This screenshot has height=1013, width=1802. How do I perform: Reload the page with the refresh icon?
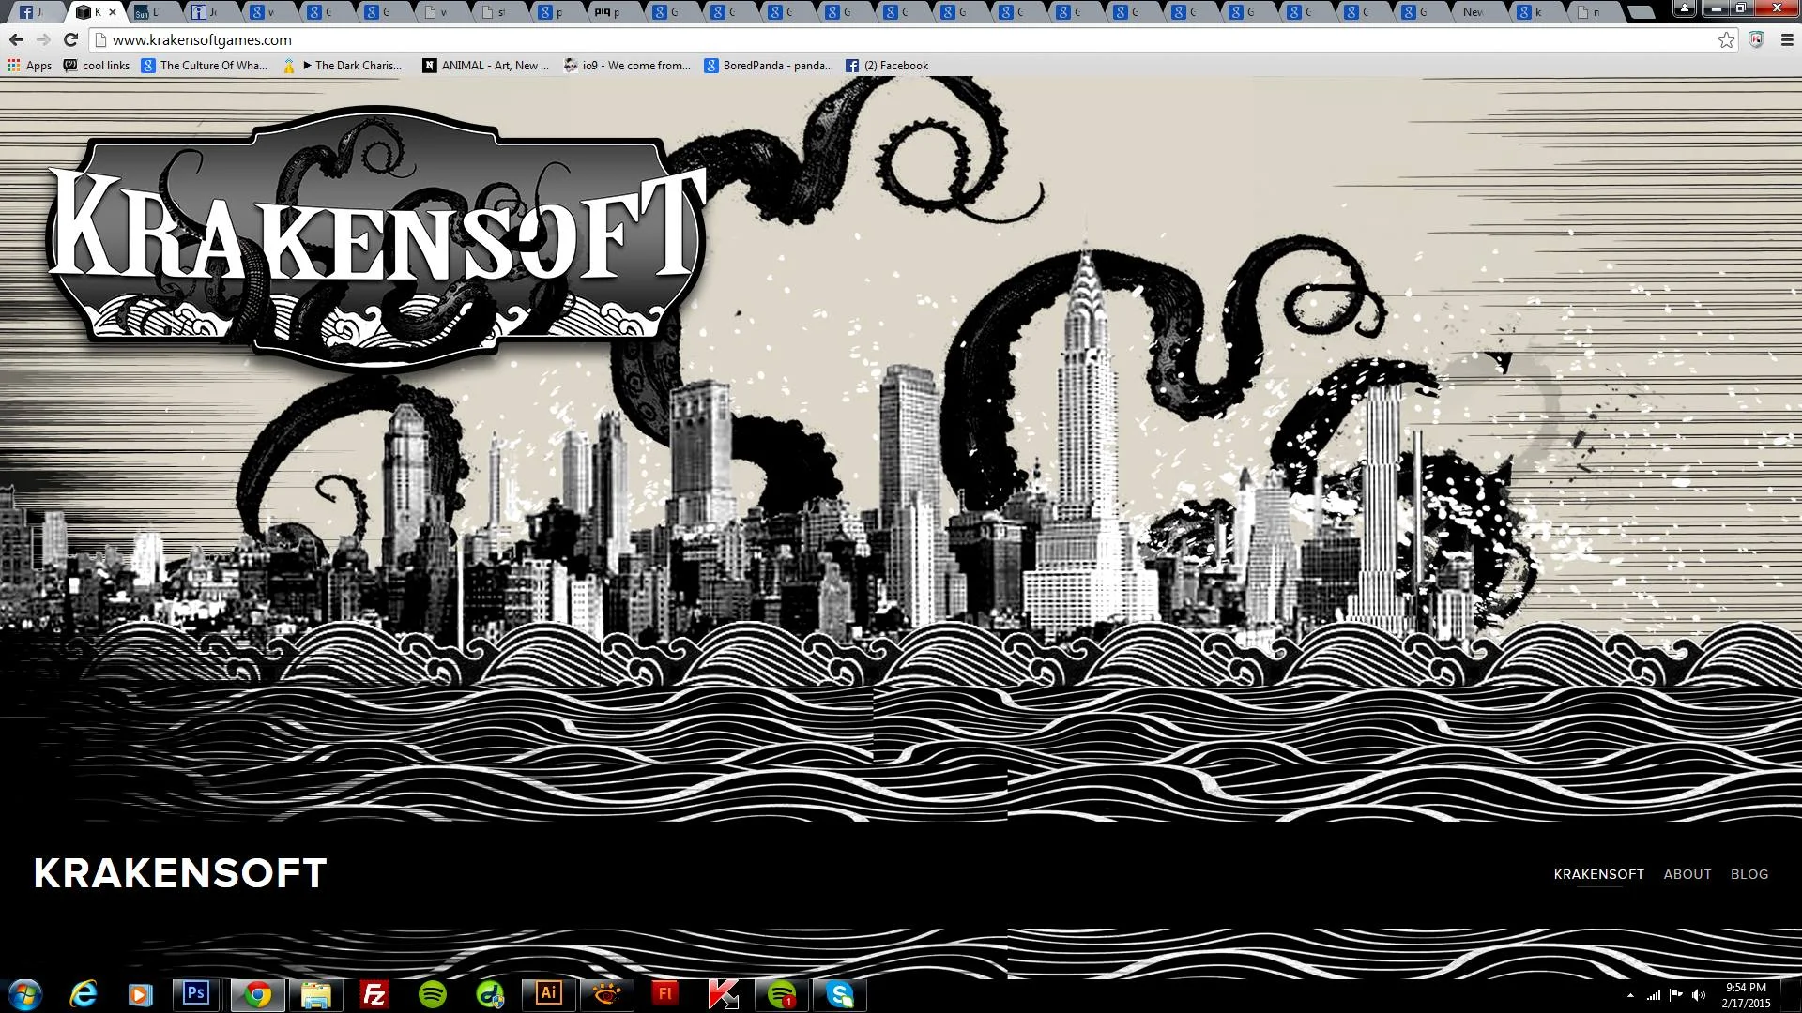click(x=70, y=39)
